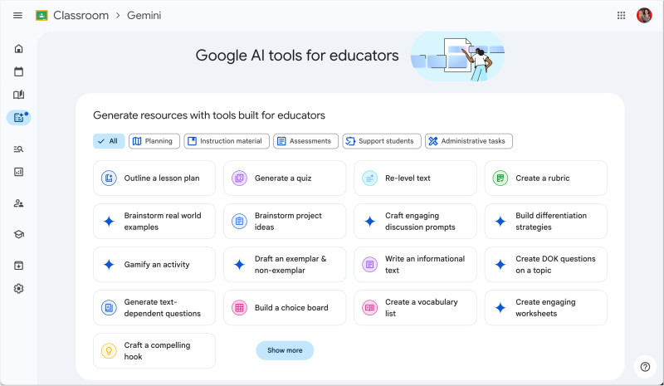This screenshot has height=386, width=664.
Task: Click the Generate text-dependent questions icon
Action: tap(109, 308)
